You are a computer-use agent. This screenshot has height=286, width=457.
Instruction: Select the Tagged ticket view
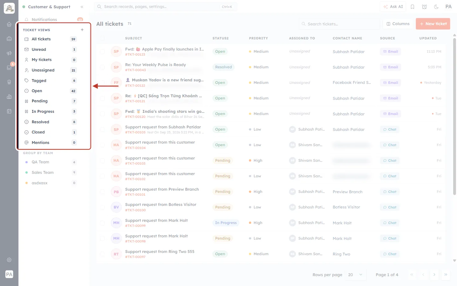[51, 81]
